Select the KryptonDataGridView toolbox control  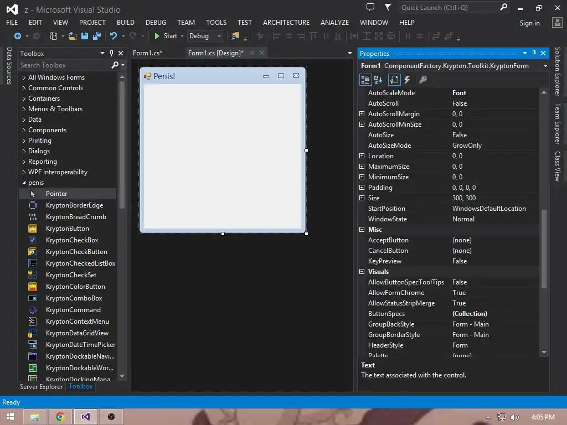[x=68, y=333]
